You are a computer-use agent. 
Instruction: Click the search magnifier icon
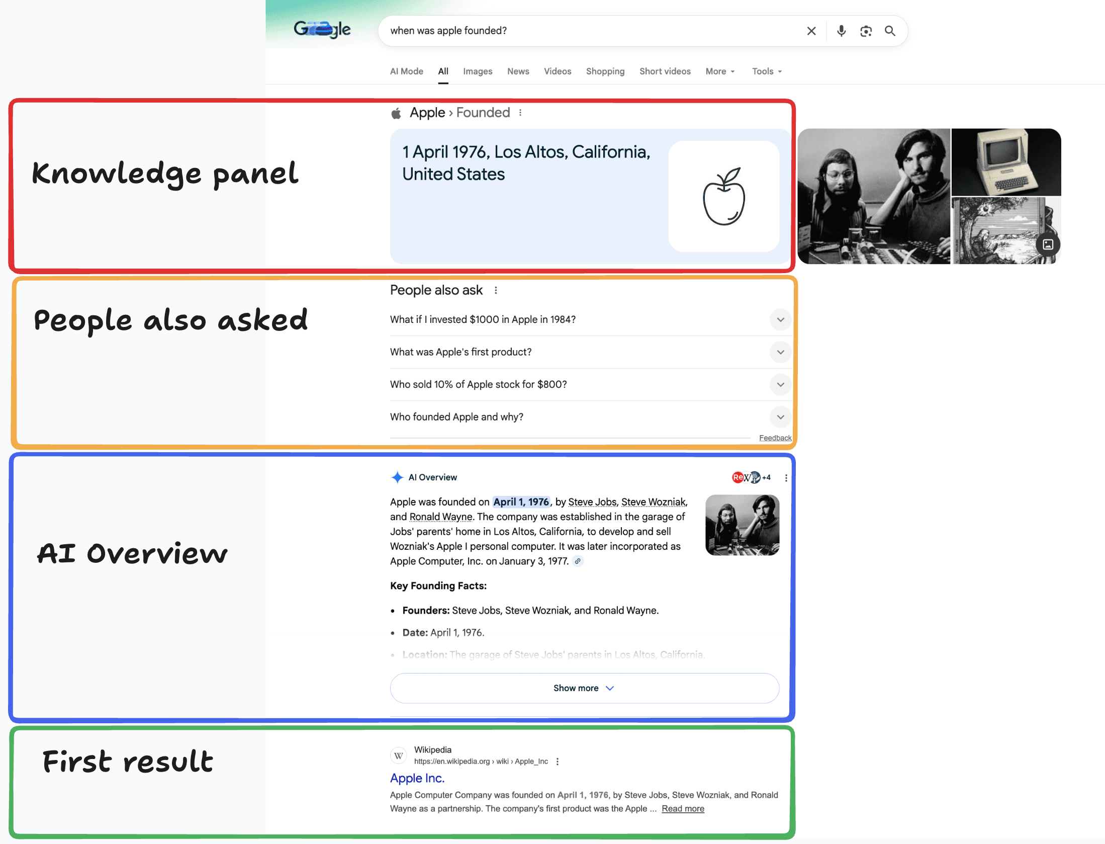pyautogui.click(x=890, y=31)
